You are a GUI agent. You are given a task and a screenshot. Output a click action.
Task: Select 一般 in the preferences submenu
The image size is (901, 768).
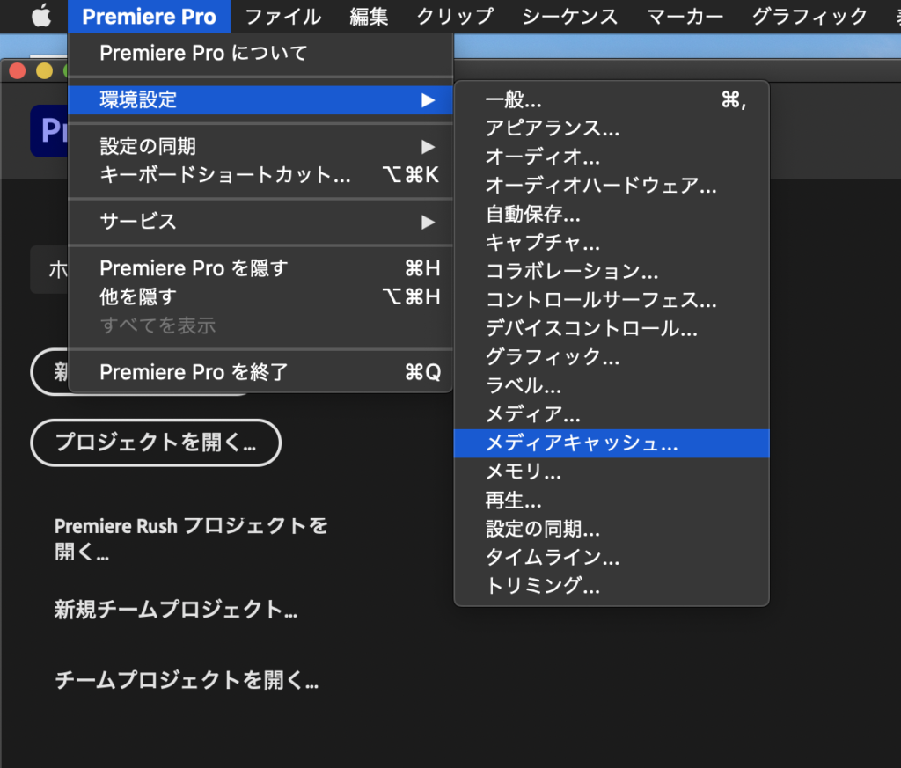tap(514, 100)
